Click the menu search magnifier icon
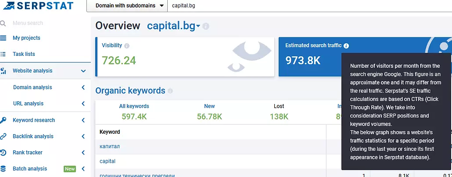452x177 pixels. [3, 23]
